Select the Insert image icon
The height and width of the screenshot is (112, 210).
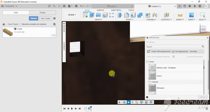[x=192, y=15]
